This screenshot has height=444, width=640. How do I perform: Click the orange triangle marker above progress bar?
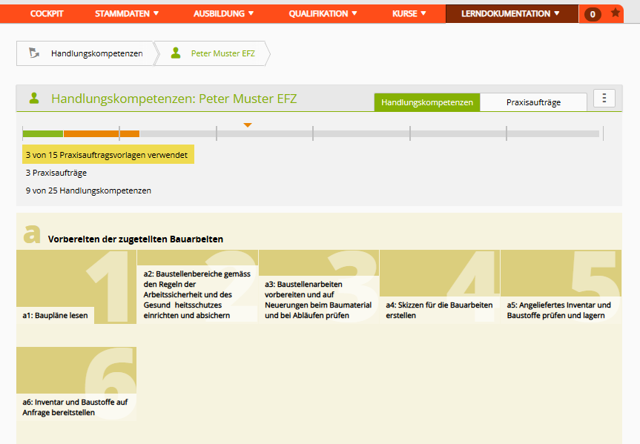pyautogui.click(x=248, y=125)
